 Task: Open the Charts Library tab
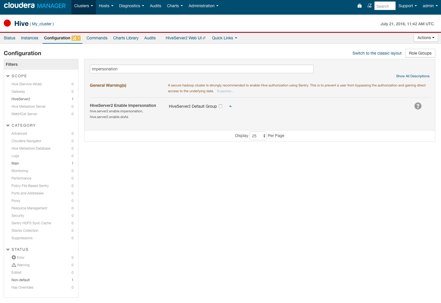point(126,38)
